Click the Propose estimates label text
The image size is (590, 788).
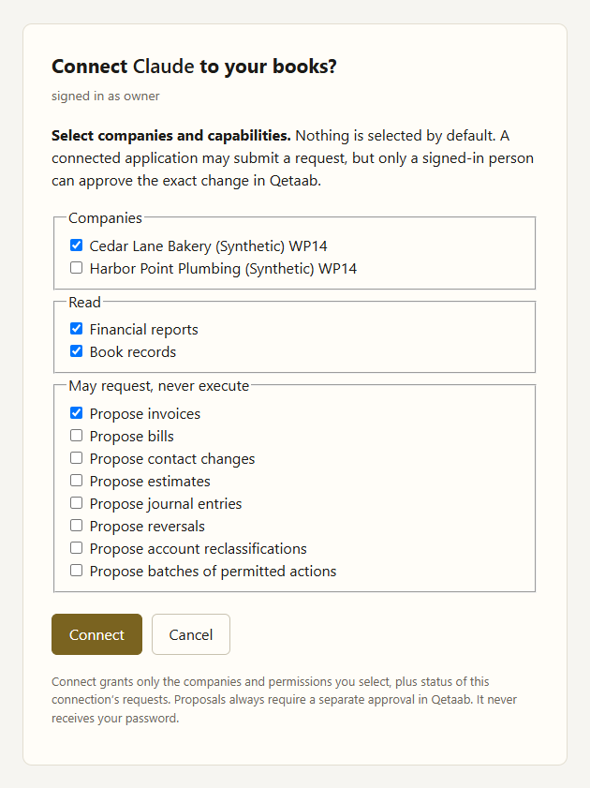150,482
